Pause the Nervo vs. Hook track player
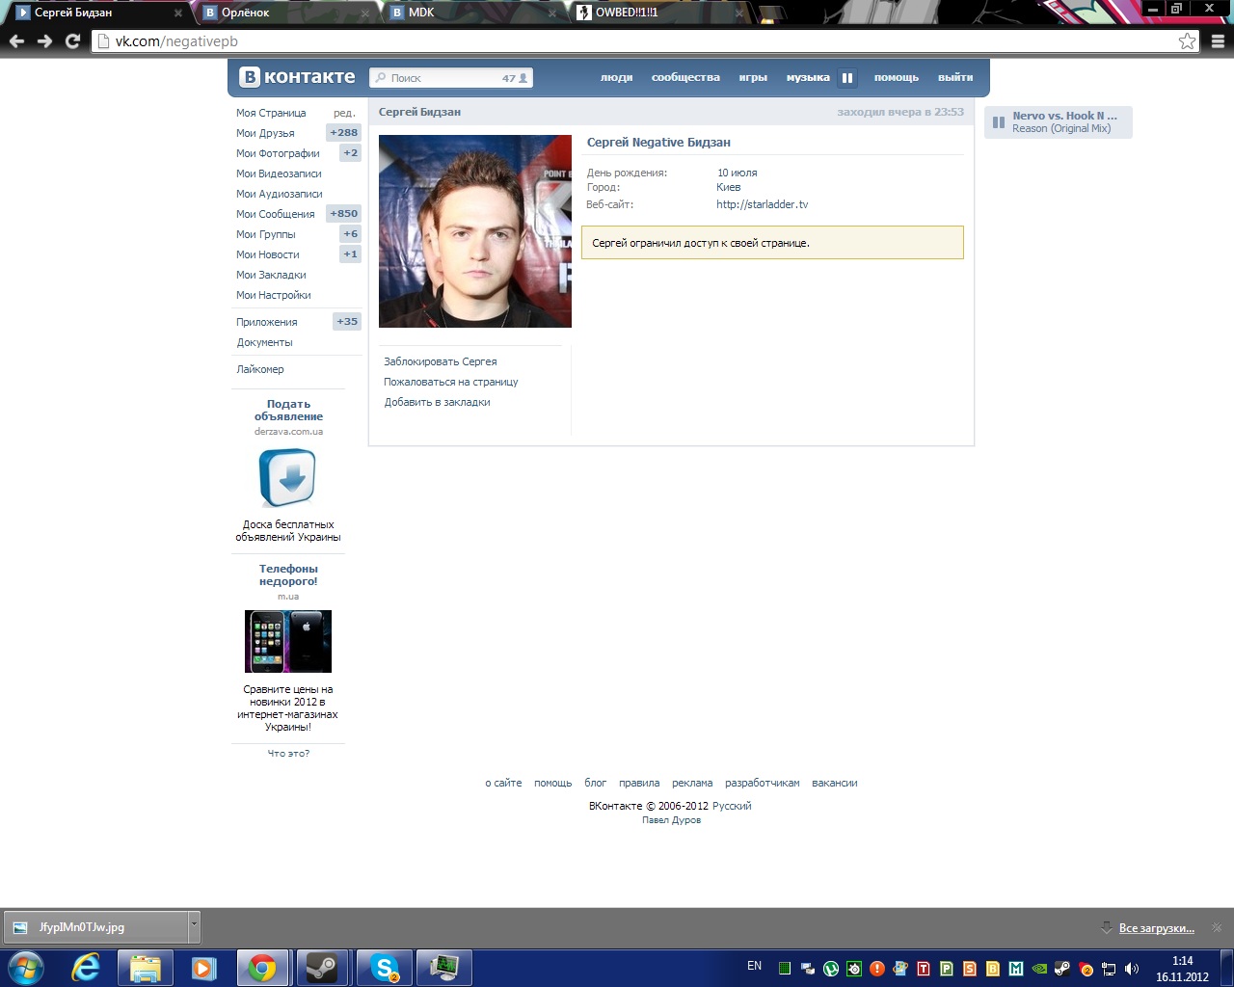This screenshot has height=987, width=1234. click(999, 122)
